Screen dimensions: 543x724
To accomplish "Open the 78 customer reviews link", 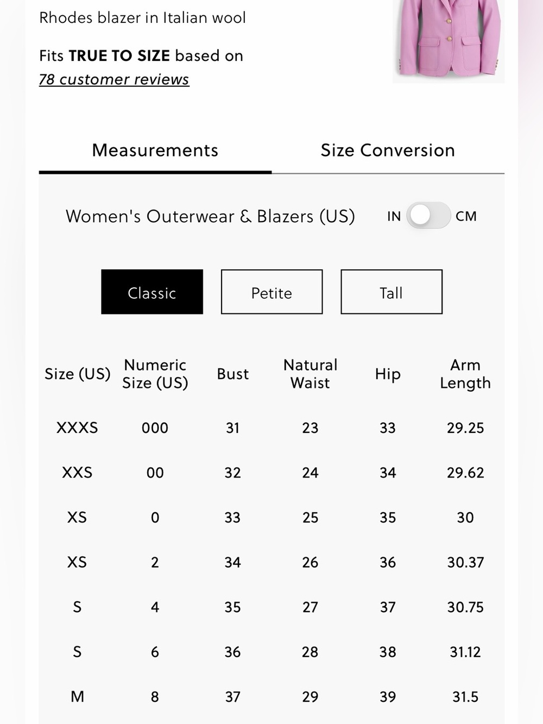I will tap(114, 79).
